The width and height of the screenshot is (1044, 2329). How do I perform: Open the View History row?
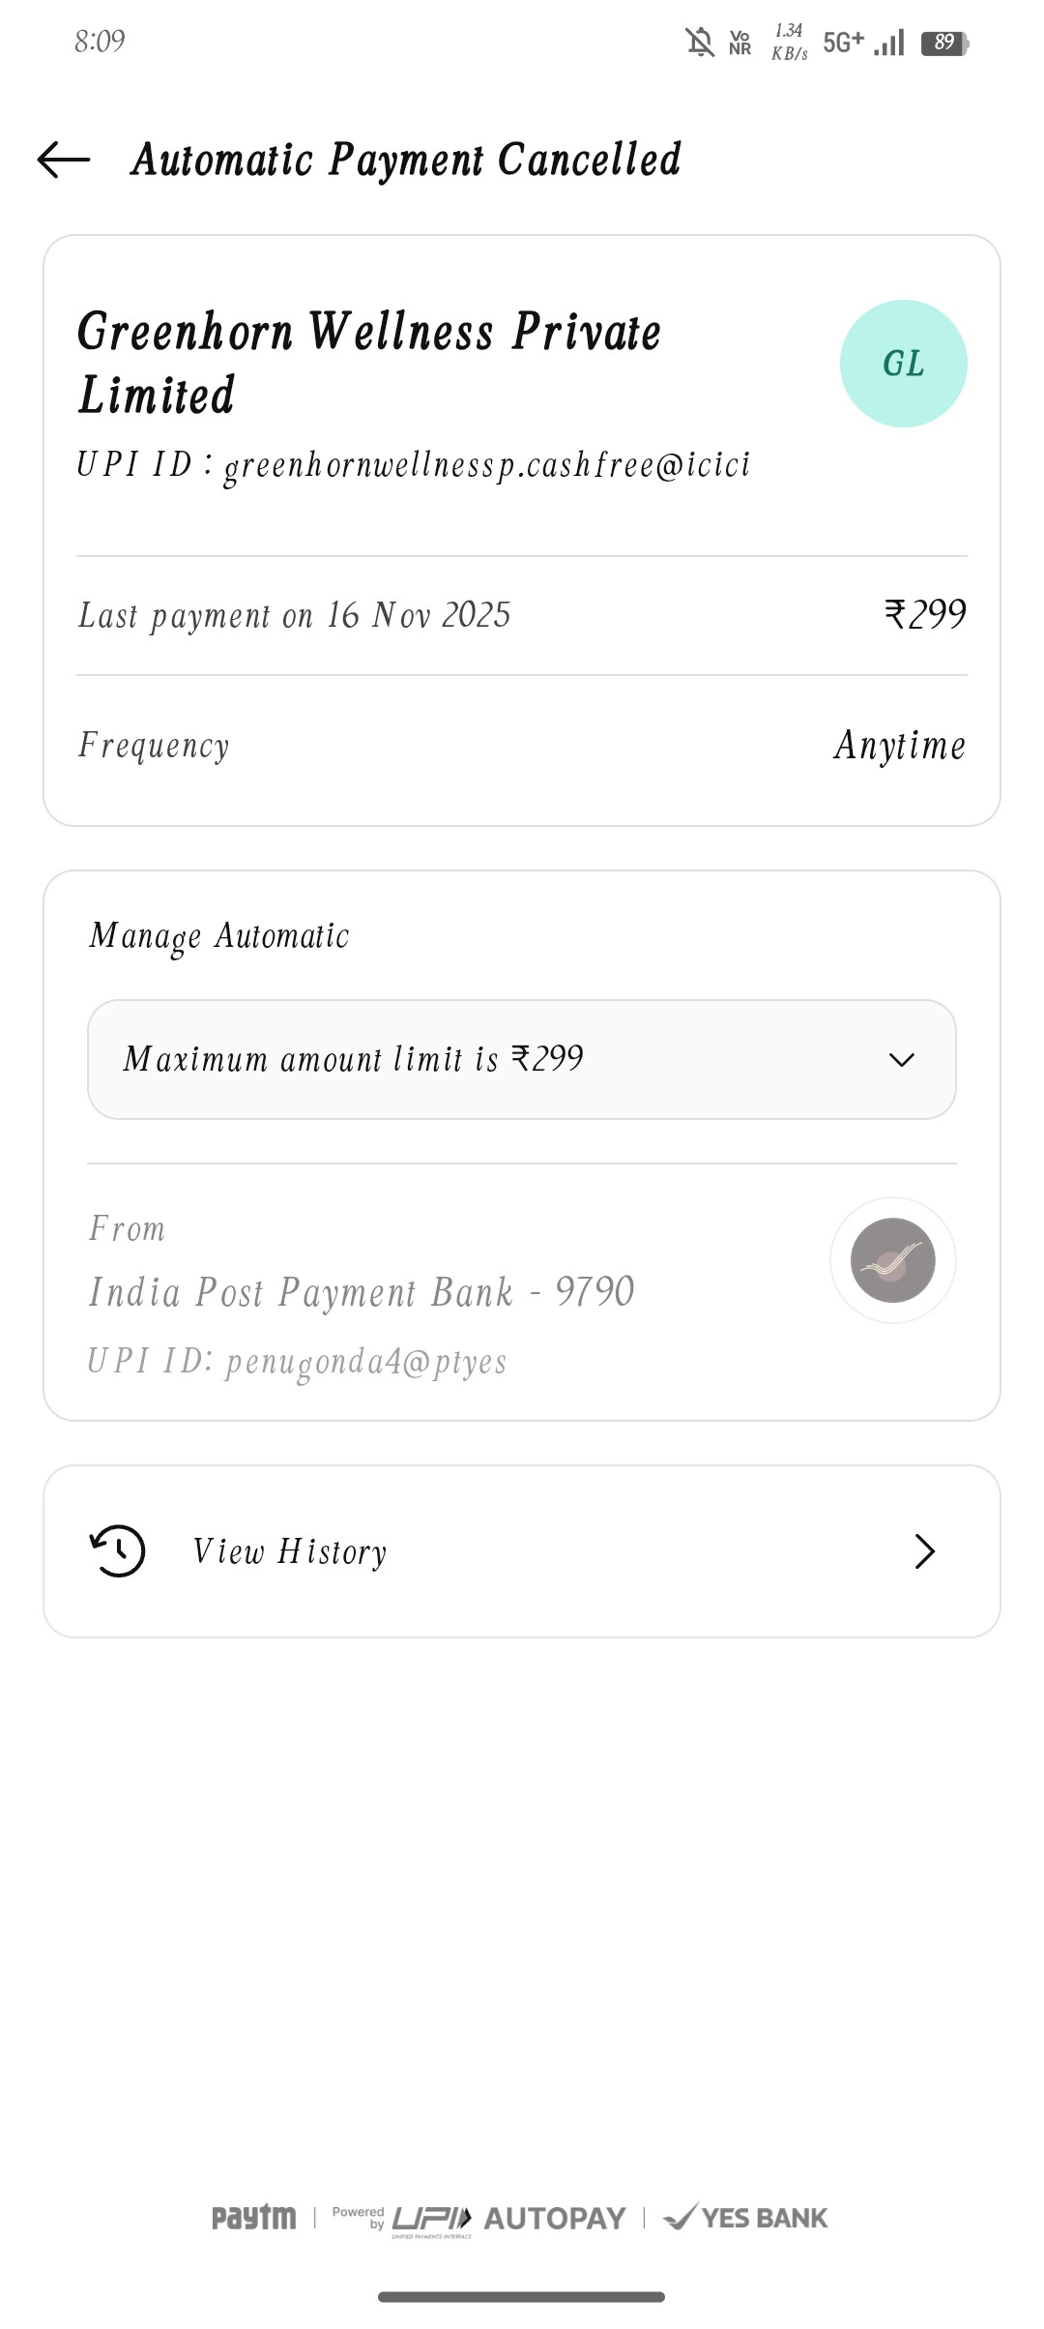tap(522, 1551)
